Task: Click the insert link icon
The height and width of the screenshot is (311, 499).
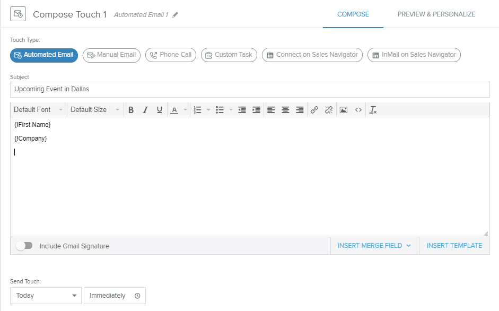Action: point(314,110)
